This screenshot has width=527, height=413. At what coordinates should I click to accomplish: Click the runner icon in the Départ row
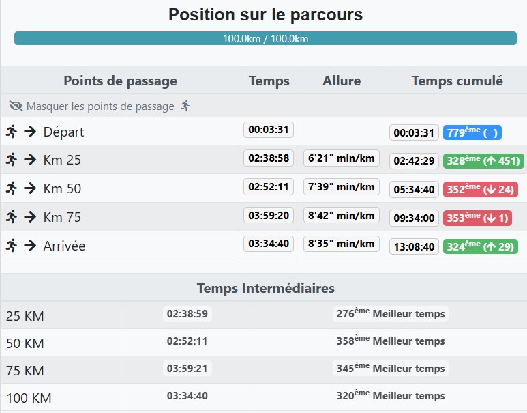coord(11,131)
